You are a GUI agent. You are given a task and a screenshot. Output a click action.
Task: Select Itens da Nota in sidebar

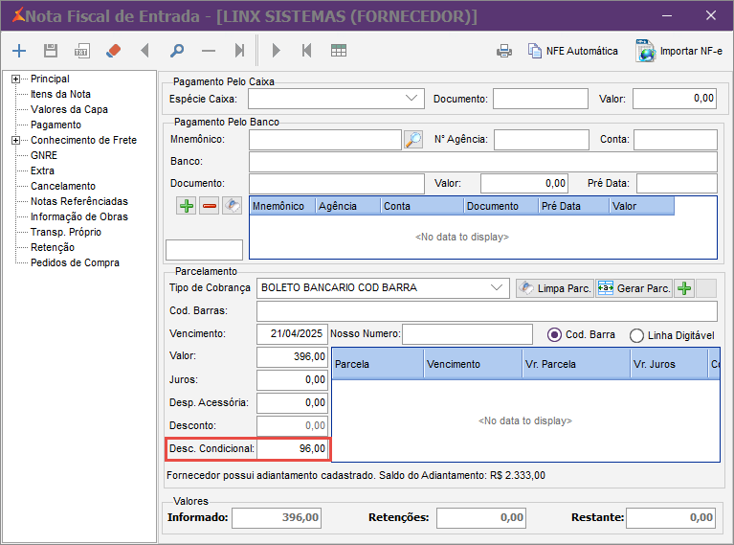(x=60, y=94)
